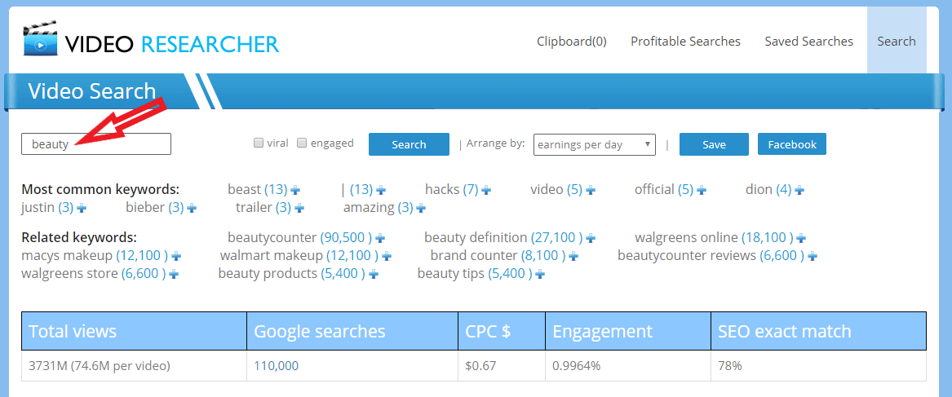Focus the search input containing 'beauty'
This screenshot has width=952, height=397.
coord(96,143)
